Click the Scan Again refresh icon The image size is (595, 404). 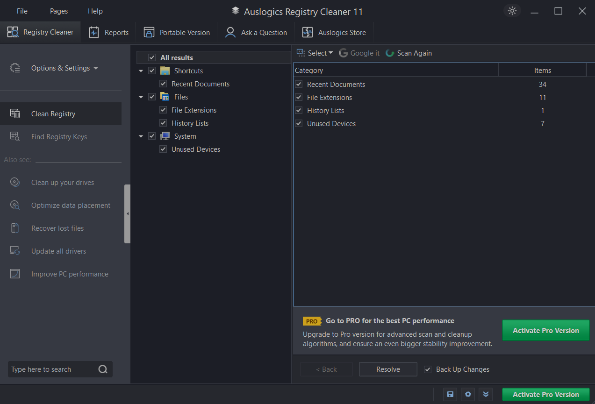click(390, 53)
